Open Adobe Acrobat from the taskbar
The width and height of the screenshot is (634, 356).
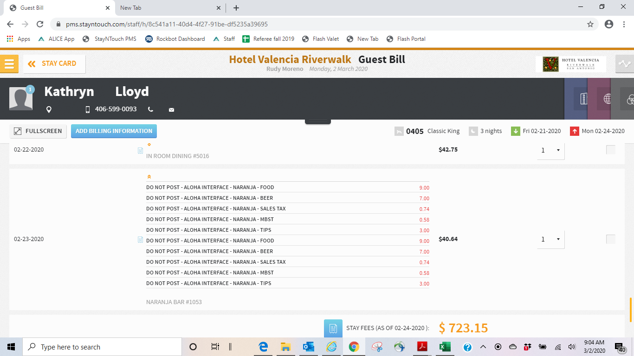pos(422,347)
